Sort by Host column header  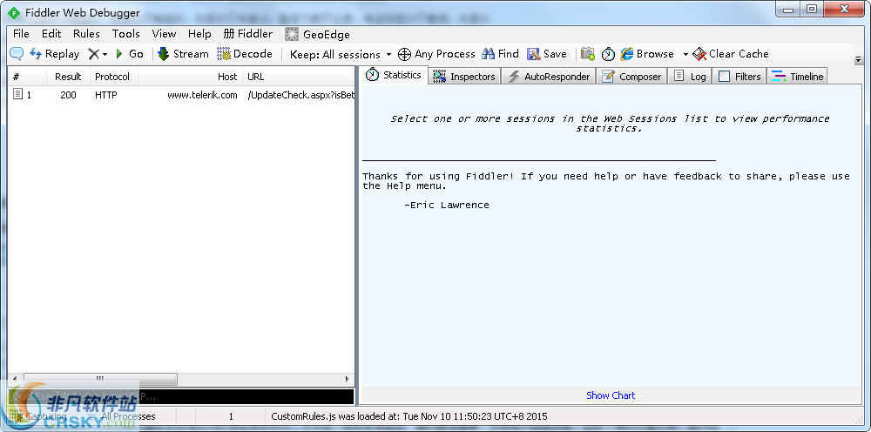pyautogui.click(x=191, y=77)
